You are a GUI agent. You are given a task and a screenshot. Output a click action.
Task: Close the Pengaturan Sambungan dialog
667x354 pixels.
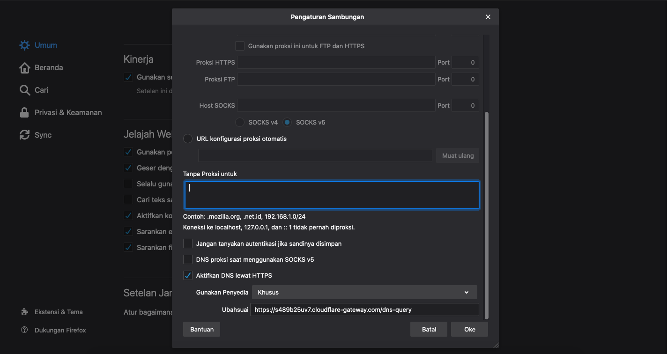[488, 17]
